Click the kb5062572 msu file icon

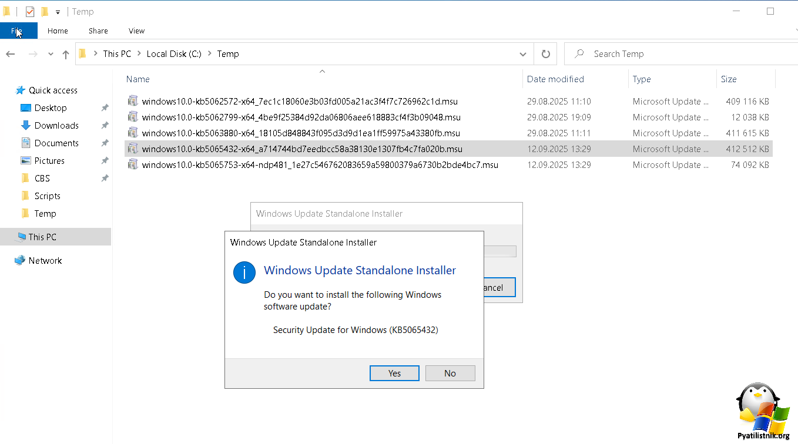pyautogui.click(x=133, y=102)
